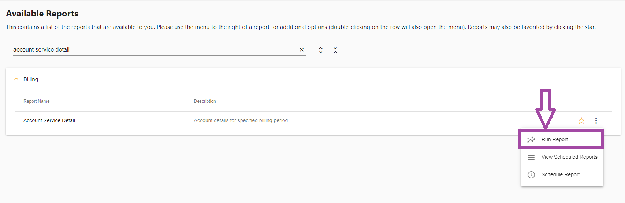Select Schedule Report menu entry

(x=560, y=175)
